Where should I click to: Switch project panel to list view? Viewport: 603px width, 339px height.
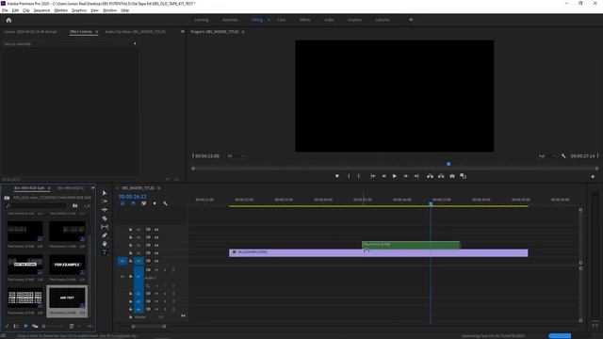point(16,327)
